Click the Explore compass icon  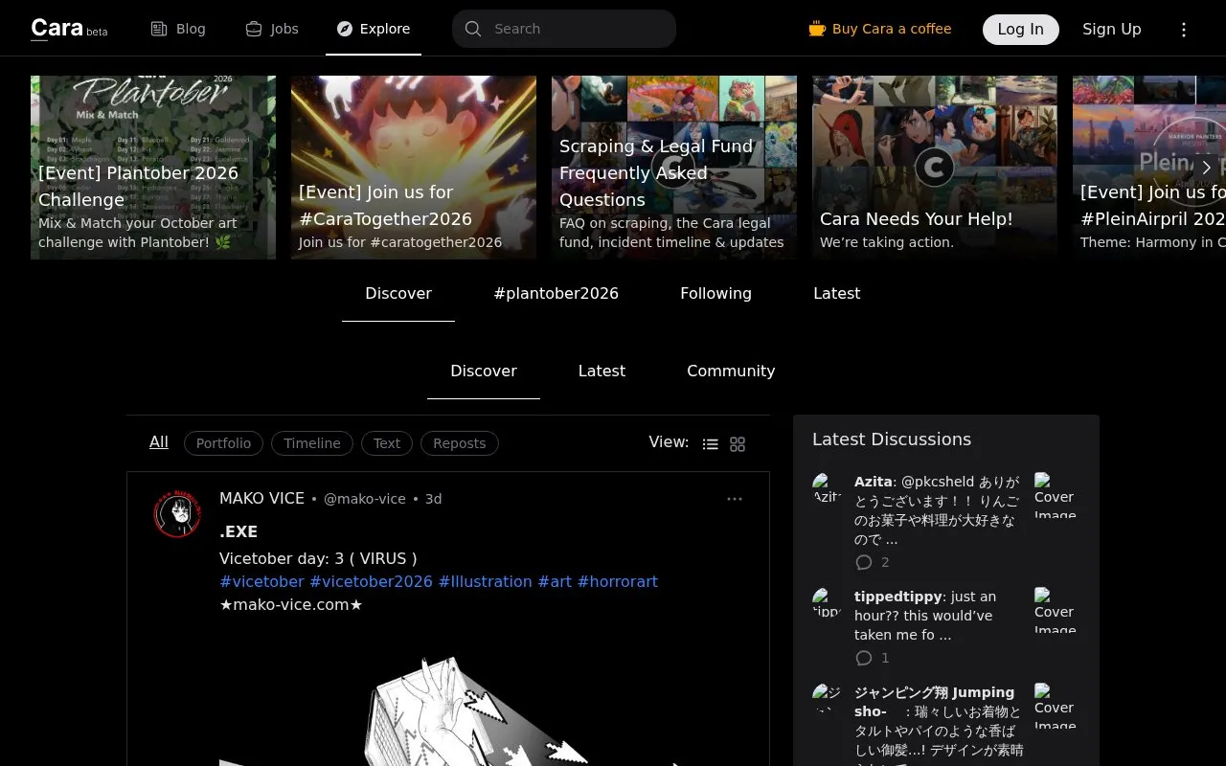click(345, 29)
